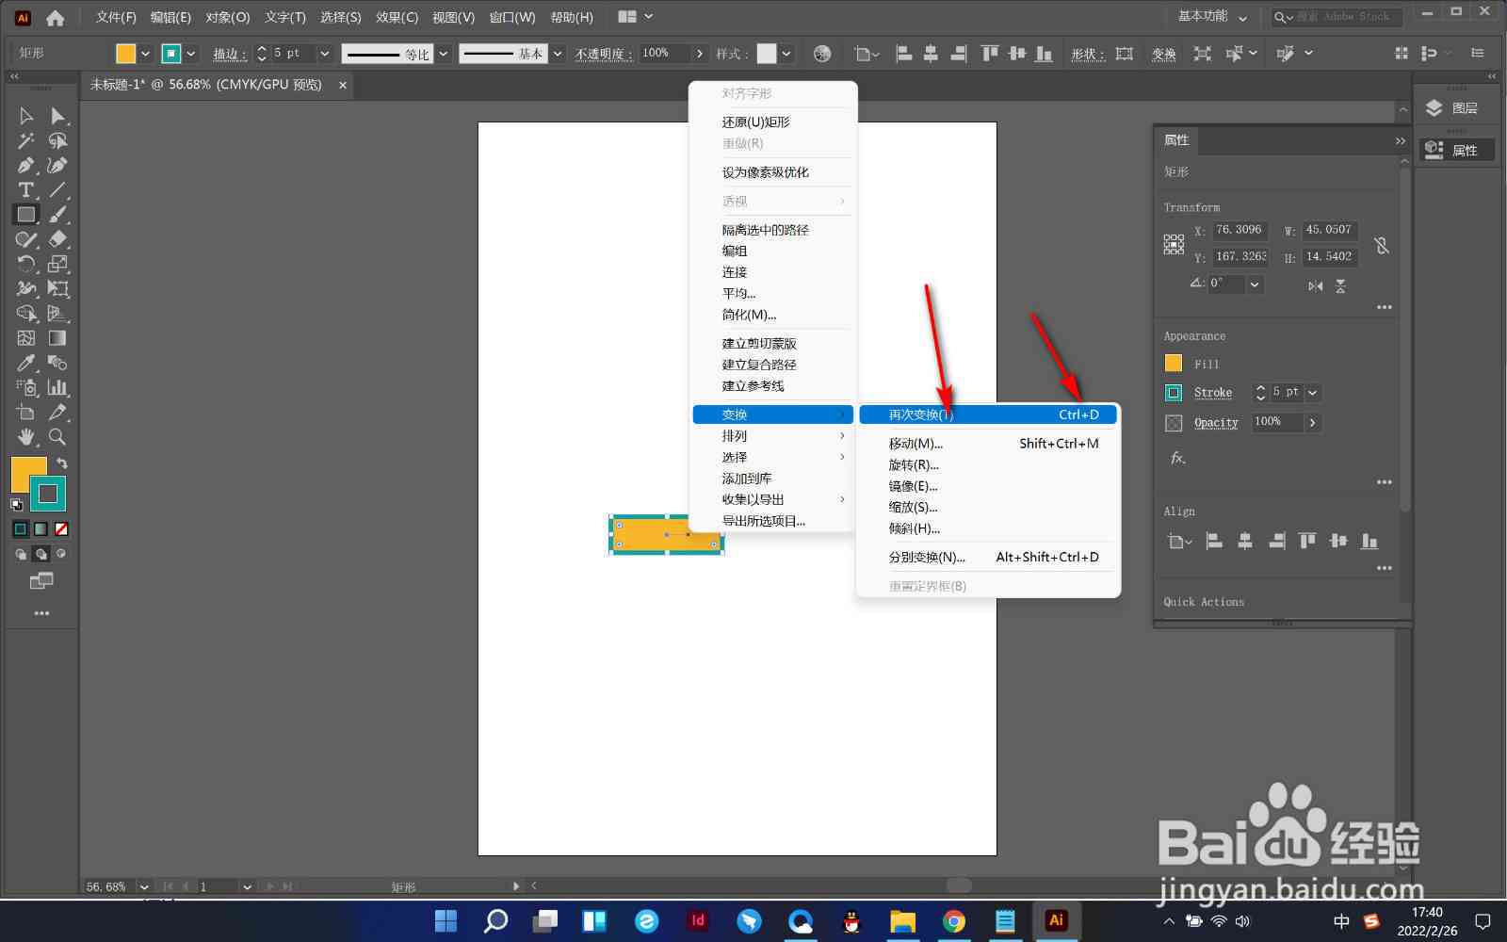Screen dimensions: 1507x942
Task: Open fill color dropdown in control bar
Action: tap(145, 54)
